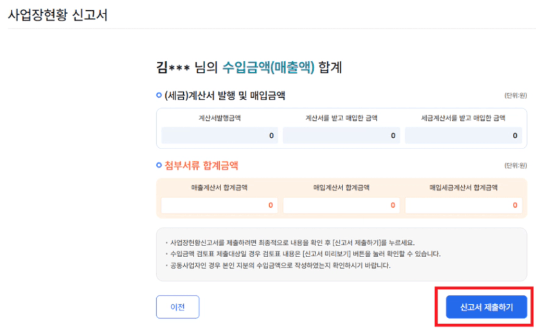Click the (단위:원) label above 첨부서류 table

click(x=515, y=166)
